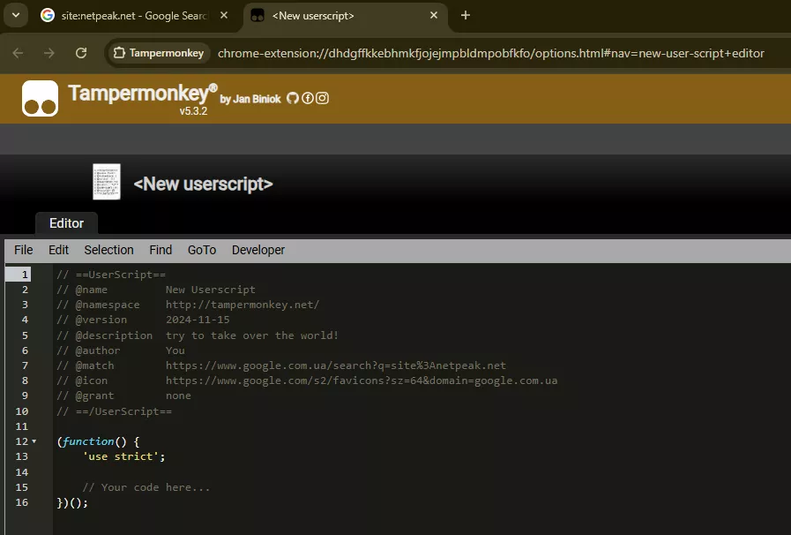Open Jan Biniok's GitHub icon link
The width and height of the screenshot is (791, 535).
(293, 98)
